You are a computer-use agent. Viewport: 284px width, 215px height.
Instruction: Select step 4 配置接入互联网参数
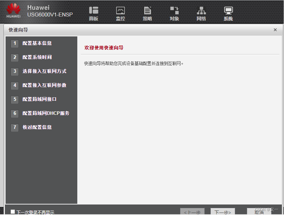pyautogui.click(x=38, y=85)
